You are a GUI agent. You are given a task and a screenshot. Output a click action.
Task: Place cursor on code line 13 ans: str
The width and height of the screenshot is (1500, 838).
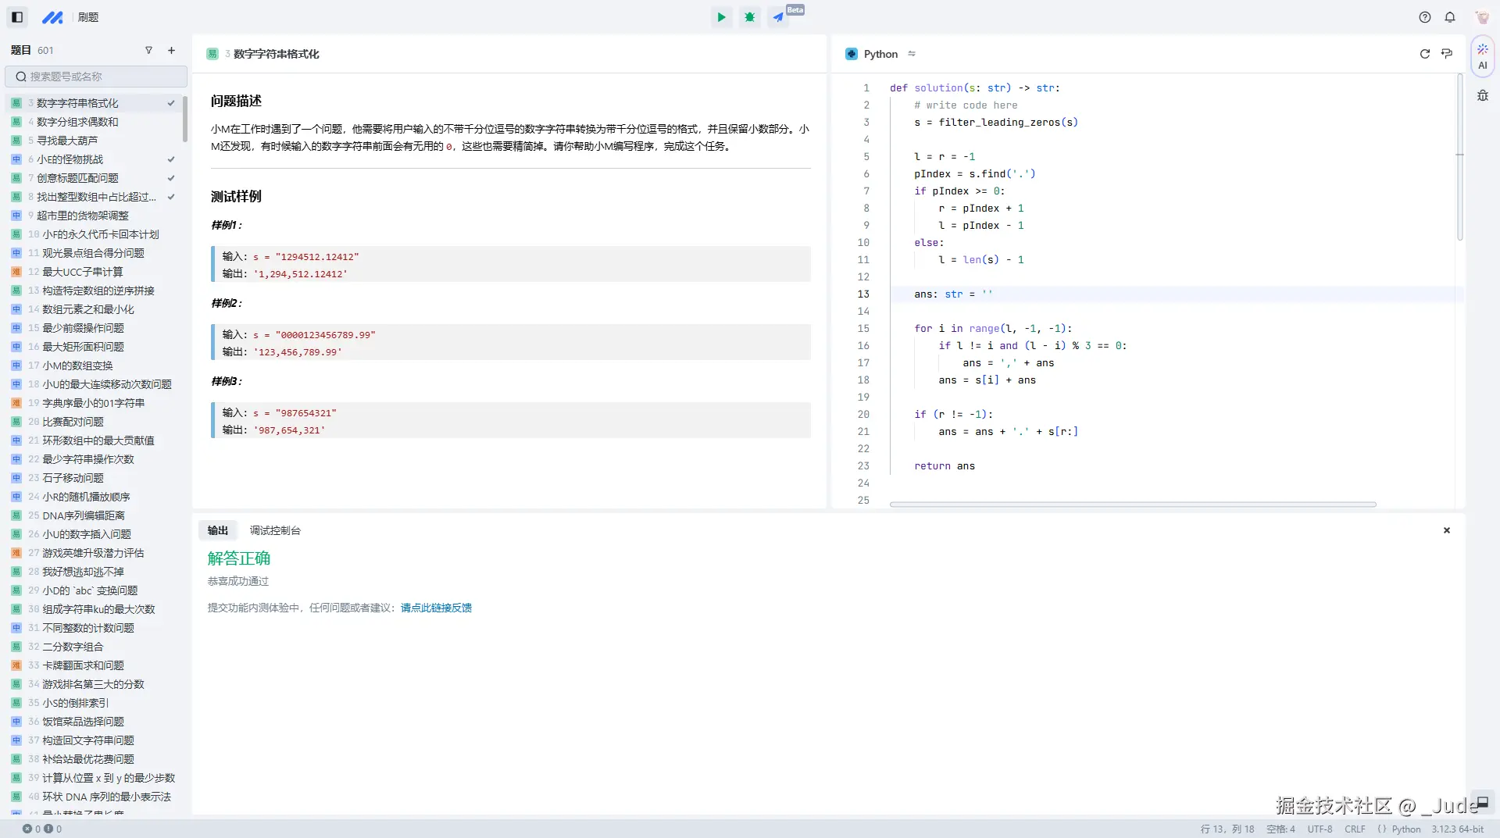tap(953, 294)
